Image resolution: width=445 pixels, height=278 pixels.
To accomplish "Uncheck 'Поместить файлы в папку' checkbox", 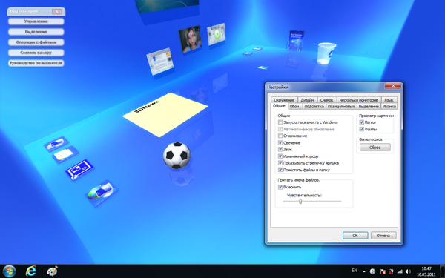I will click(x=280, y=170).
